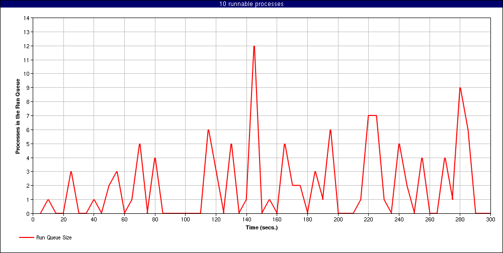
Task: Click the peak of 4 at 270 seconds
Action: pos(445,158)
